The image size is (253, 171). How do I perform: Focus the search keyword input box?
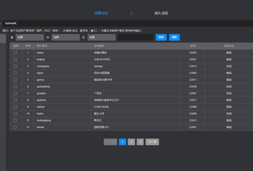tap(136, 37)
